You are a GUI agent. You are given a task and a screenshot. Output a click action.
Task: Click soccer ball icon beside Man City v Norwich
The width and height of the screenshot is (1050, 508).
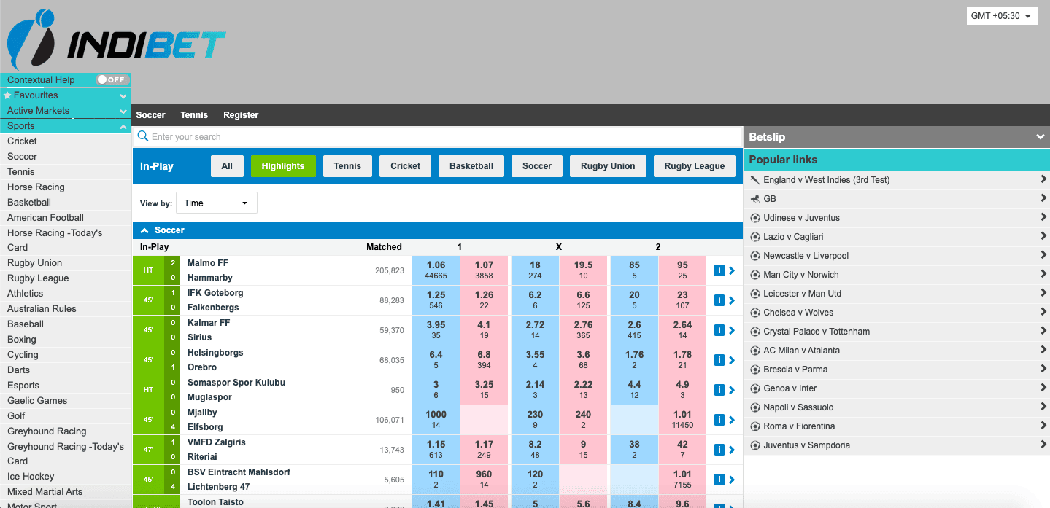(x=755, y=275)
